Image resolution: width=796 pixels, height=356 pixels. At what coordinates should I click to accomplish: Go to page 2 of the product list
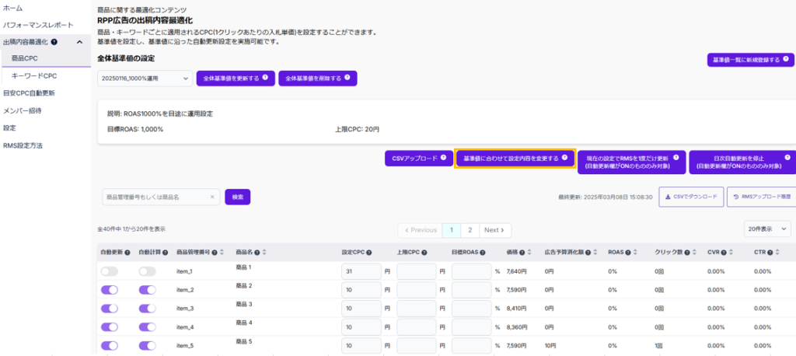(x=470, y=230)
